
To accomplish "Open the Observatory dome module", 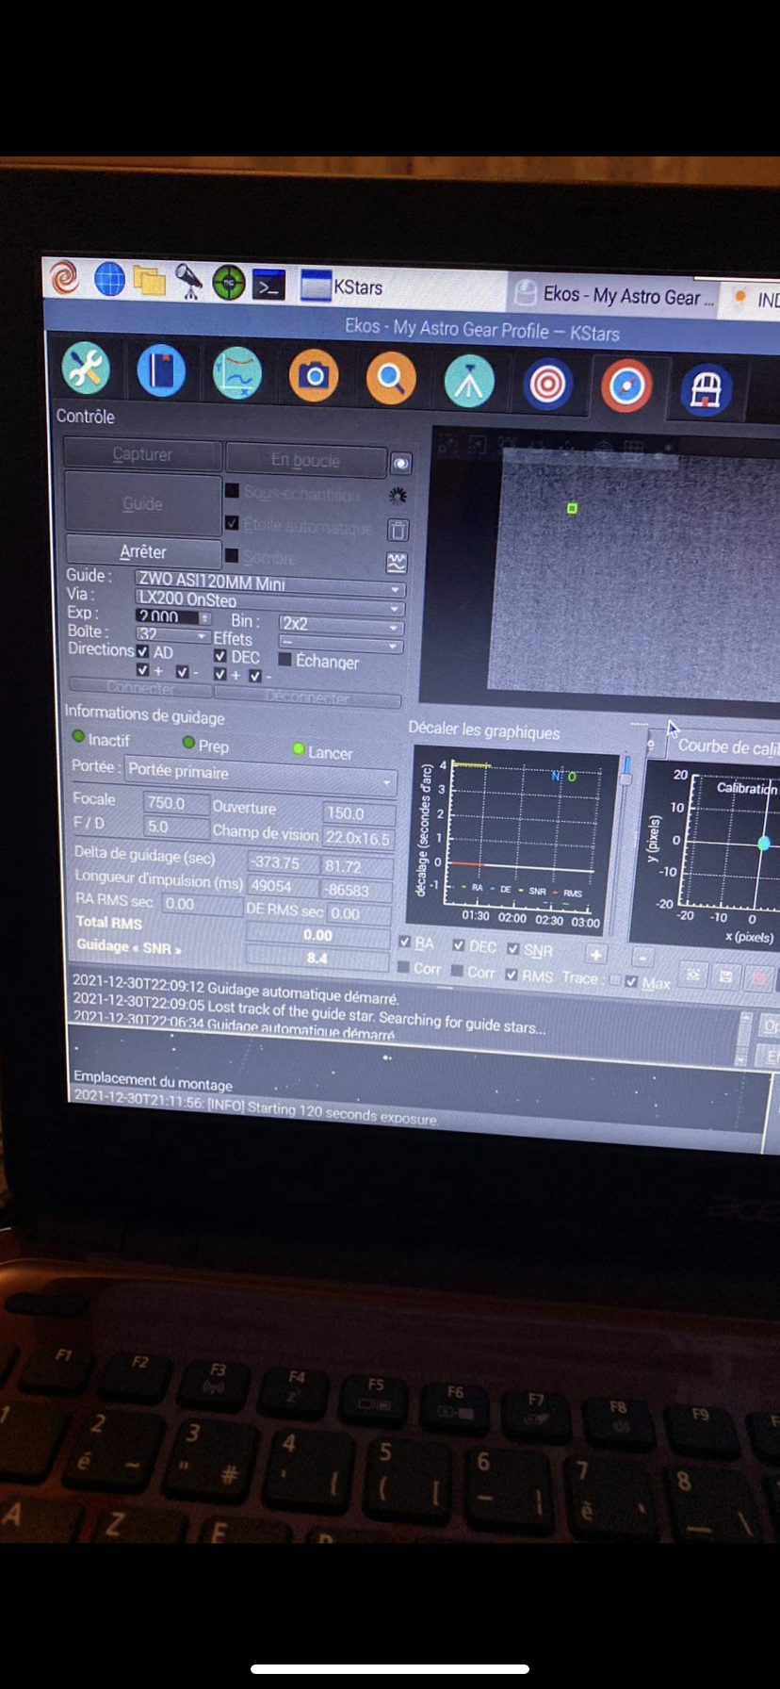I will (706, 390).
